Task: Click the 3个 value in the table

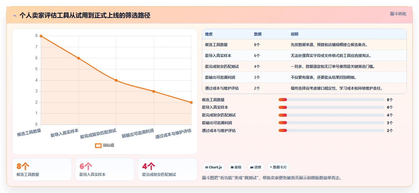Action: click(257, 78)
